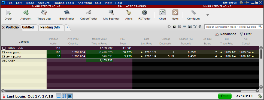The height and width of the screenshot is (100, 264).
Task: Close the Portfolio tab with X
Action: [x=3, y=28]
